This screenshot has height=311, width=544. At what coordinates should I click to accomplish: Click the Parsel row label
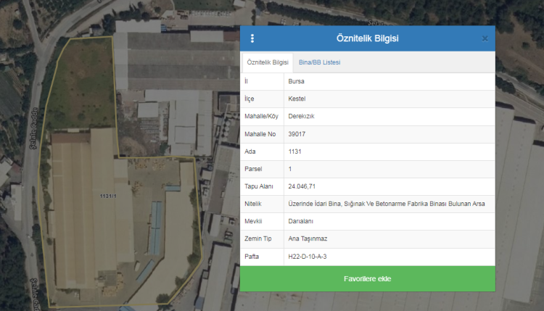tap(252, 169)
